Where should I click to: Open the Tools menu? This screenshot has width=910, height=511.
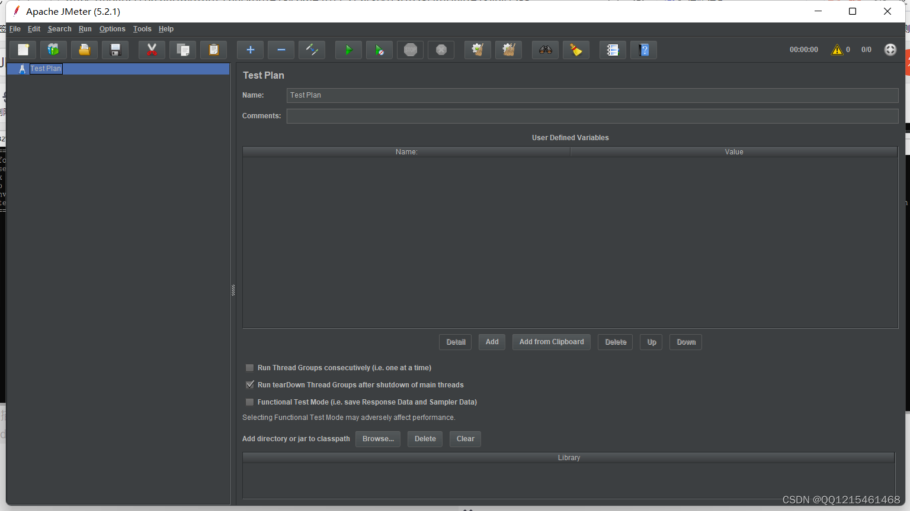[142, 29]
